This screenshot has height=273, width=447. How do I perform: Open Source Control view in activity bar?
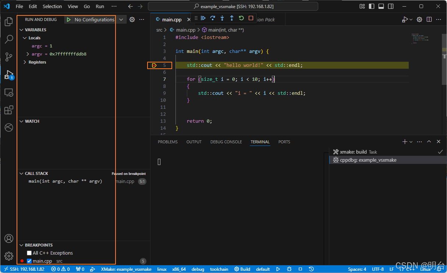coord(8,57)
